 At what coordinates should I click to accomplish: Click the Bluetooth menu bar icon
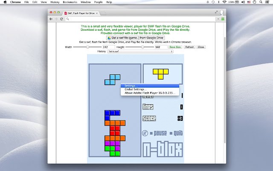(219, 2)
